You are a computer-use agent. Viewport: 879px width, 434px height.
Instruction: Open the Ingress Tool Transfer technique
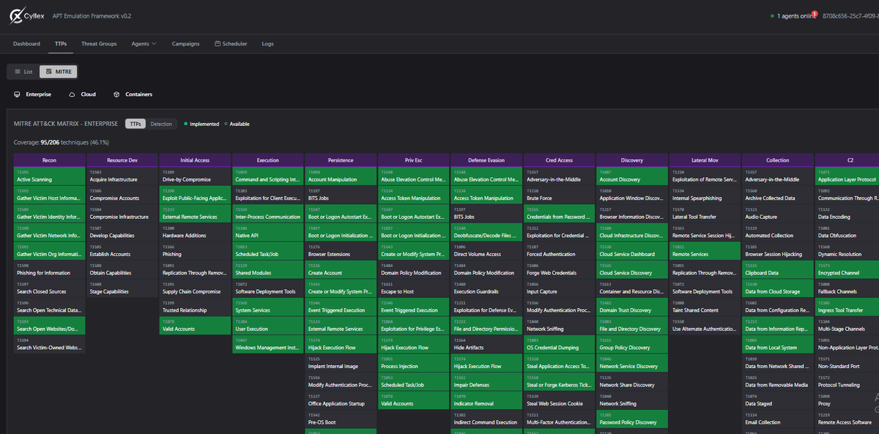click(848, 307)
